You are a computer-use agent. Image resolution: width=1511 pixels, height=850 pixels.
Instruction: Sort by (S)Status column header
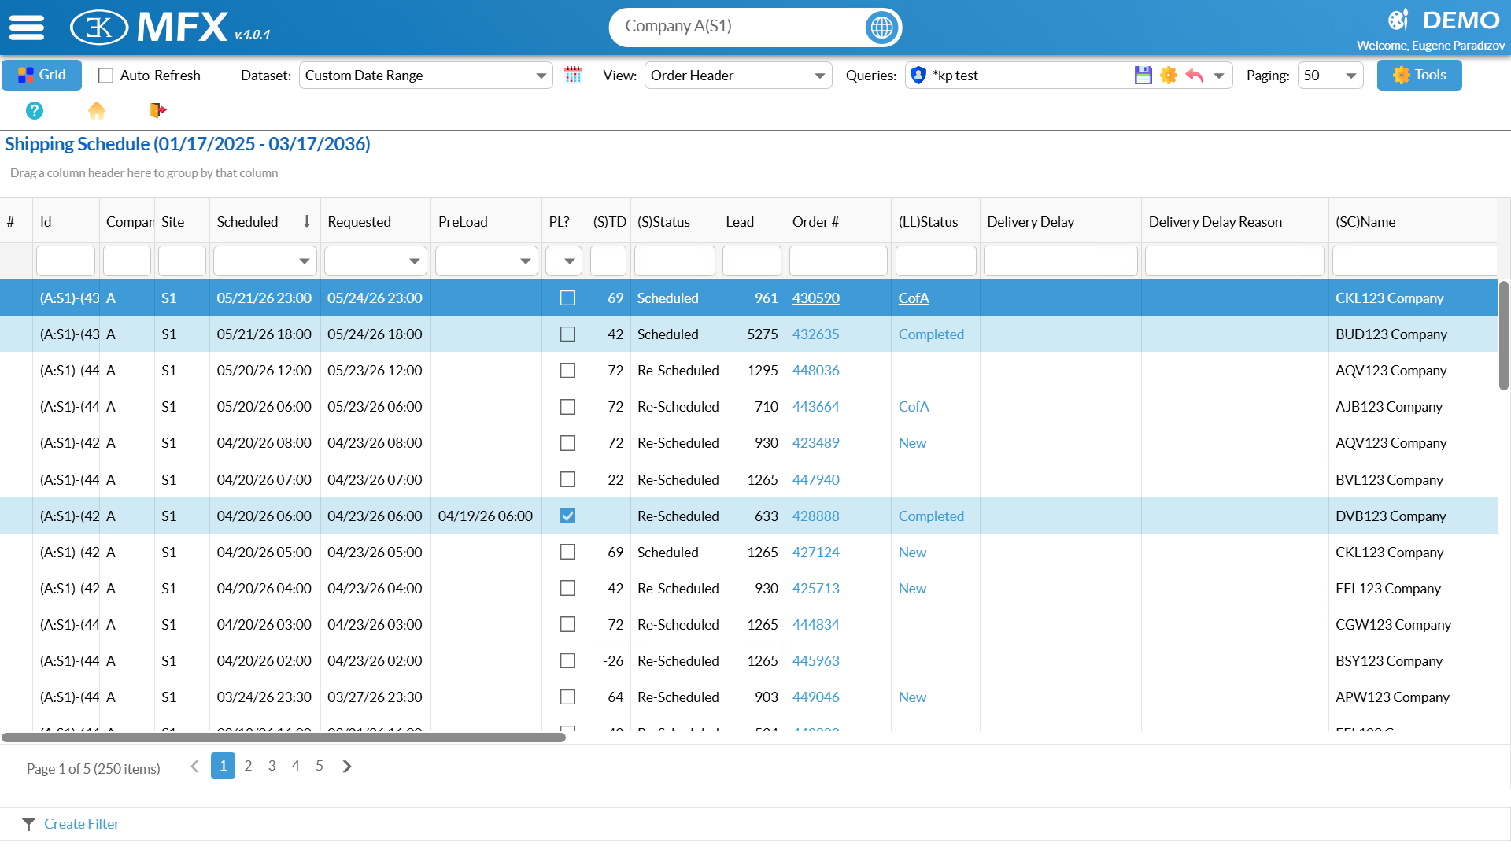click(674, 222)
